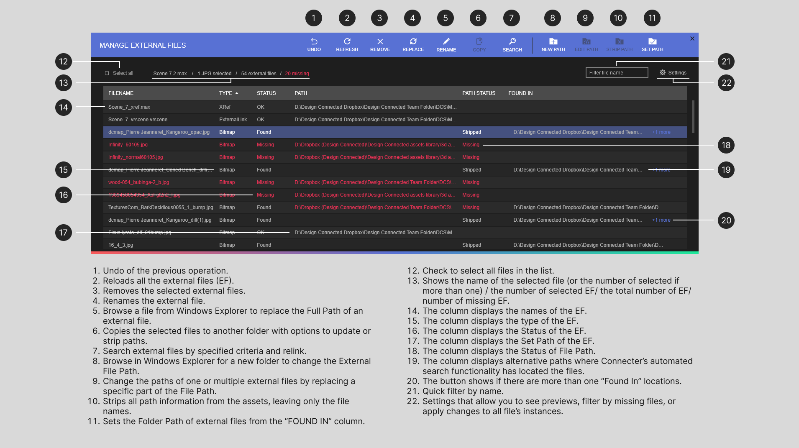
Task: Click the Set Path folder icon
Action: tap(652, 42)
